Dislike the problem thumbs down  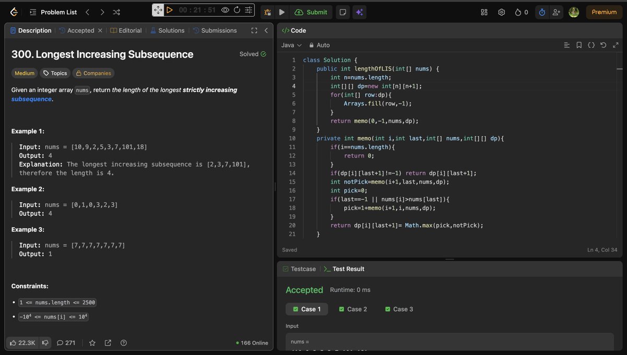click(x=45, y=342)
